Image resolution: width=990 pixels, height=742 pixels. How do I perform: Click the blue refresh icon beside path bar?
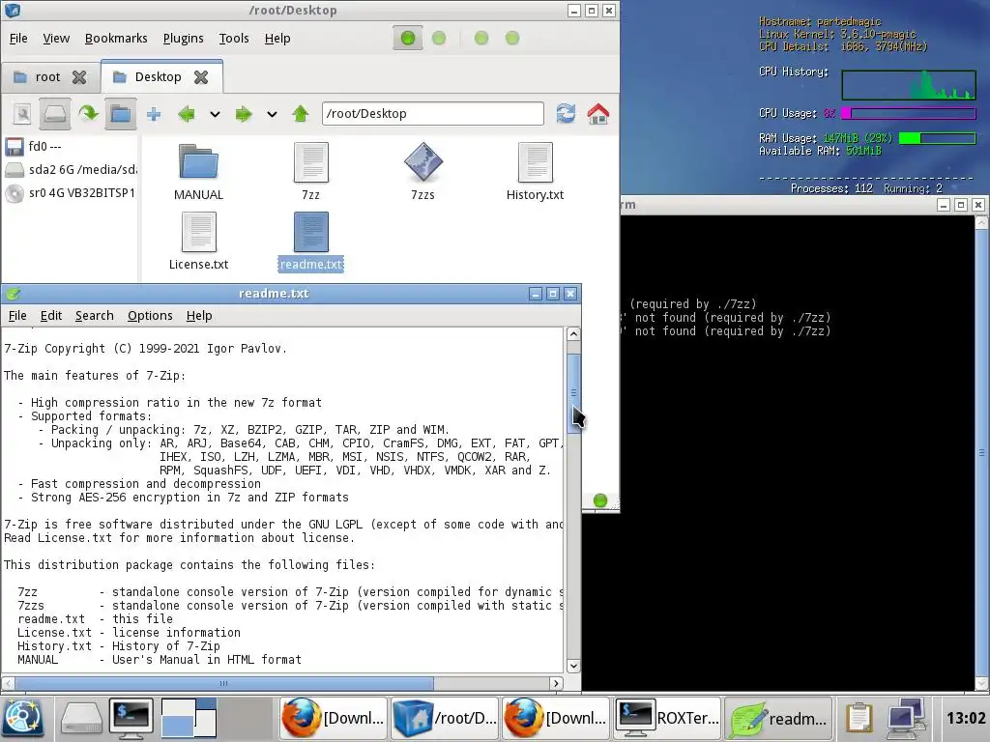point(566,114)
